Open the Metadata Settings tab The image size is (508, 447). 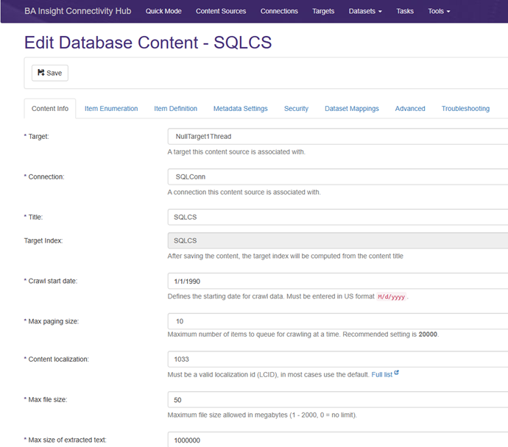coord(241,108)
